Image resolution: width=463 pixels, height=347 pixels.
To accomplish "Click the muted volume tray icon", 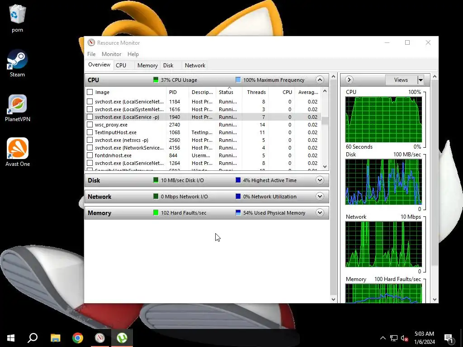I will [404, 338].
